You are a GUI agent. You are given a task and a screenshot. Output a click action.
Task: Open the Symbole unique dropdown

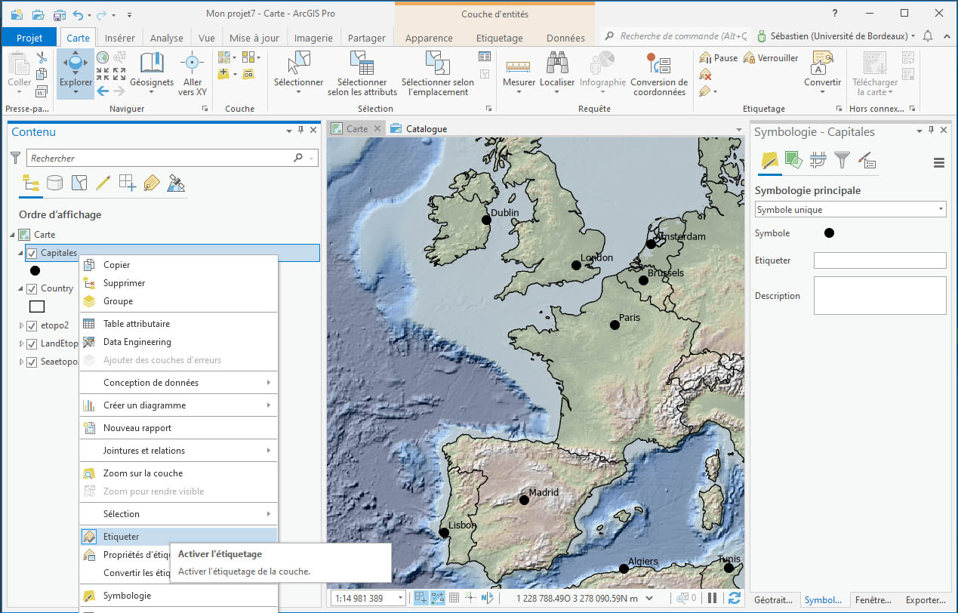click(x=850, y=210)
